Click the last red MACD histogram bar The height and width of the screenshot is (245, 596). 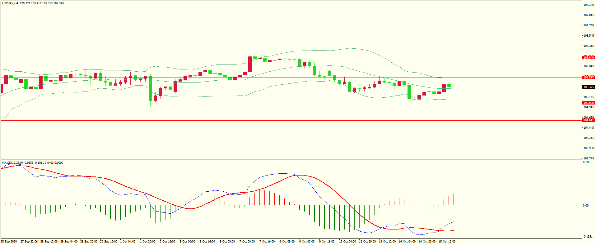(454, 200)
